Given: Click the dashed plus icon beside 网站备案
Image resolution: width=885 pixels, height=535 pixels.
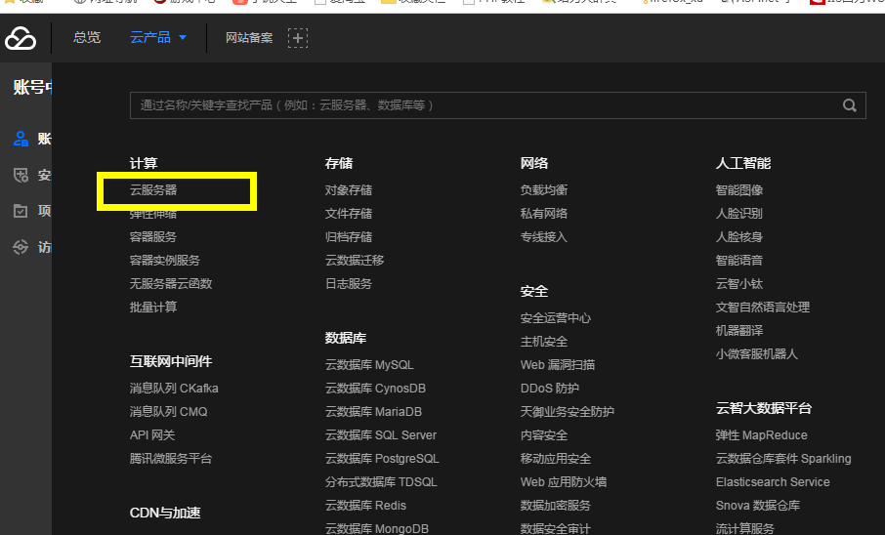Looking at the screenshot, I should (x=298, y=38).
